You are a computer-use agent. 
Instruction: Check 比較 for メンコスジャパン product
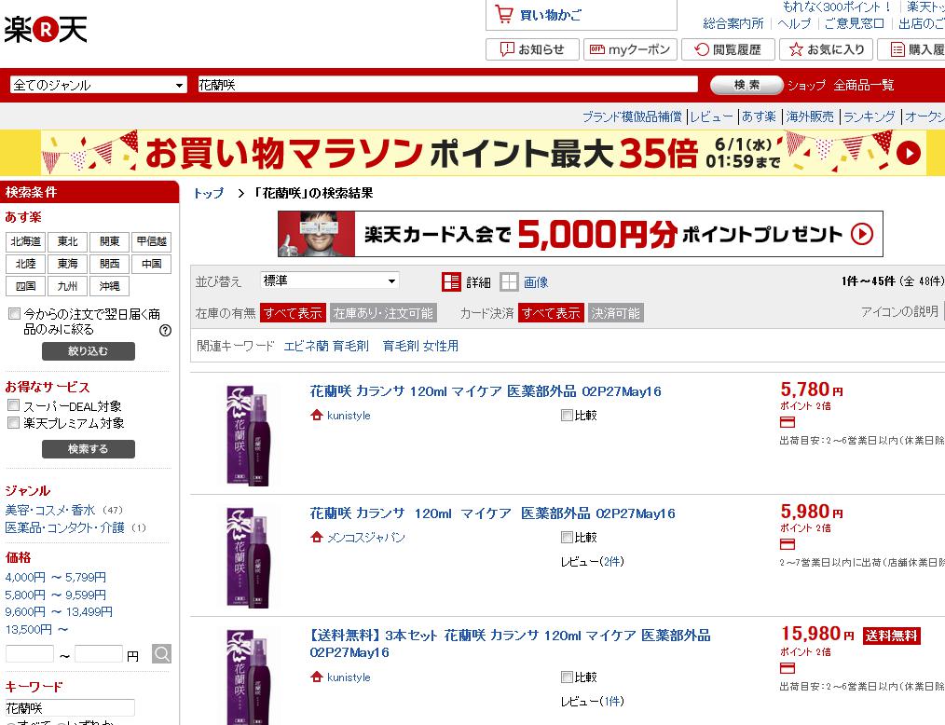click(x=567, y=537)
